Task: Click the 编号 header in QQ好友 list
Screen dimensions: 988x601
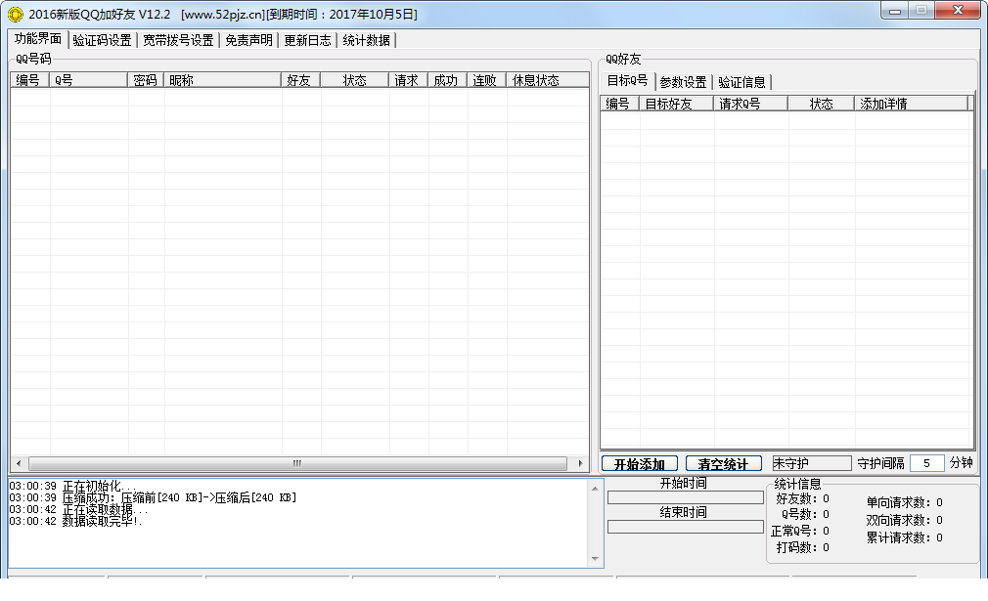Action: [619, 104]
